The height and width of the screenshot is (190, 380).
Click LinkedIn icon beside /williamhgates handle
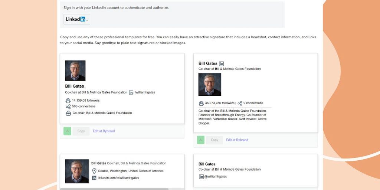tap(131, 92)
